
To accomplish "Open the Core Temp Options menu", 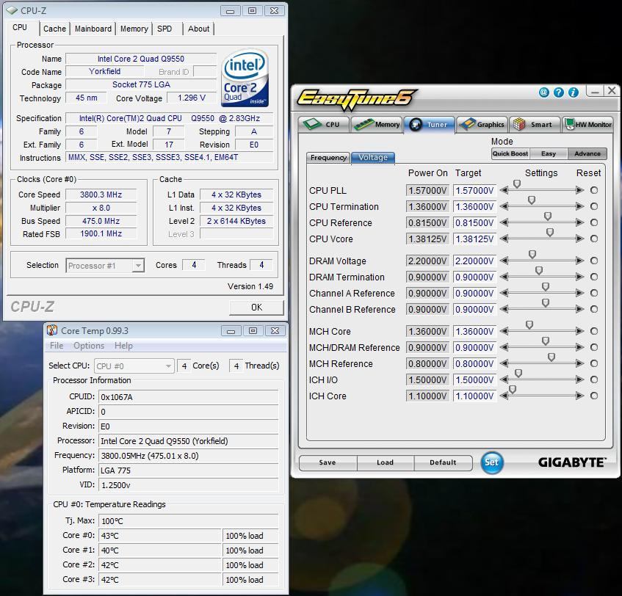I will 89,346.
